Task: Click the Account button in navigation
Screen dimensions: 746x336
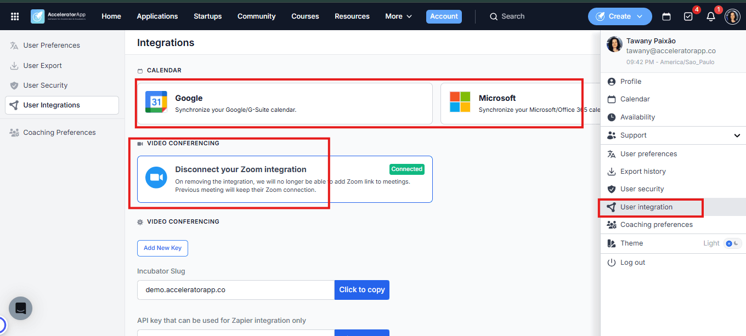Action: point(444,16)
